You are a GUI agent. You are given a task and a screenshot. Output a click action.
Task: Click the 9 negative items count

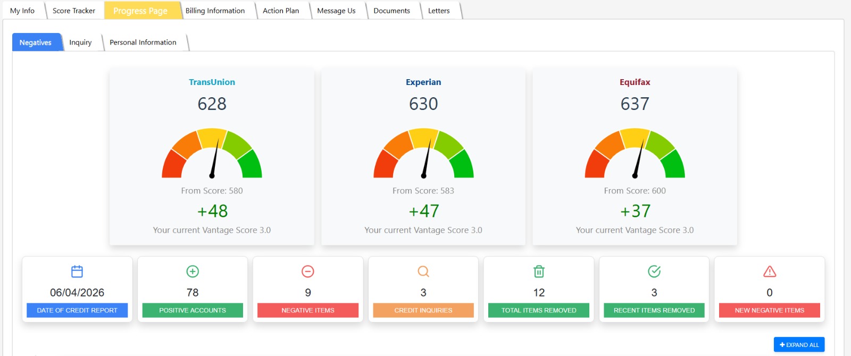[x=308, y=293]
